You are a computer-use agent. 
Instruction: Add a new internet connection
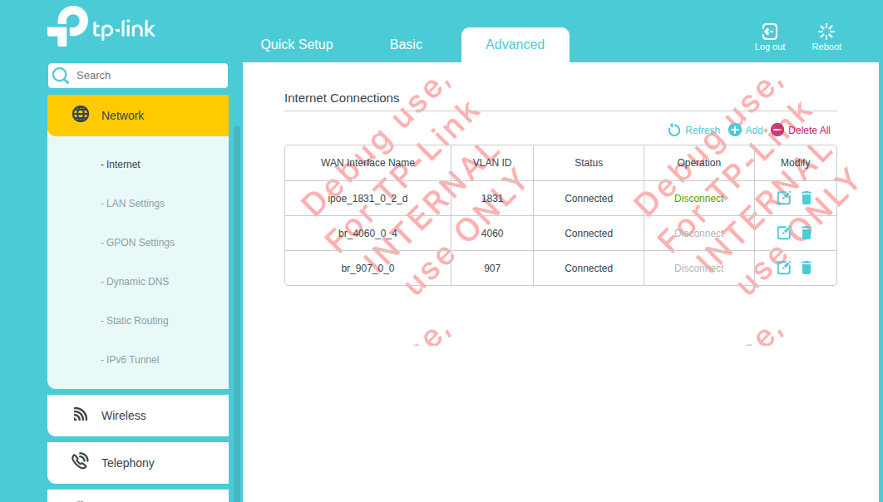[x=745, y=130]
